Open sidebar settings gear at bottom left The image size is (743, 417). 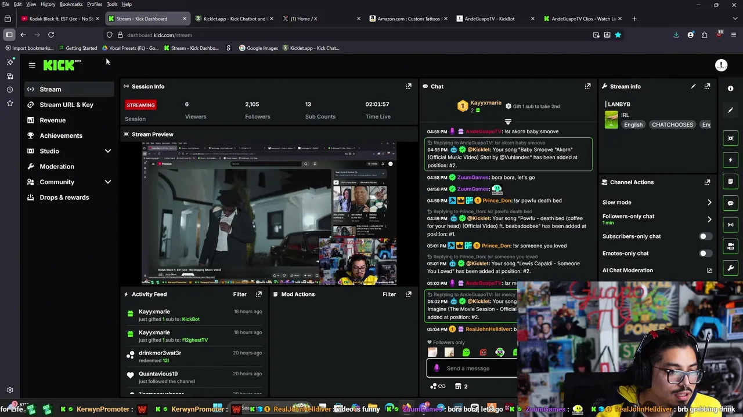[10, 390]
